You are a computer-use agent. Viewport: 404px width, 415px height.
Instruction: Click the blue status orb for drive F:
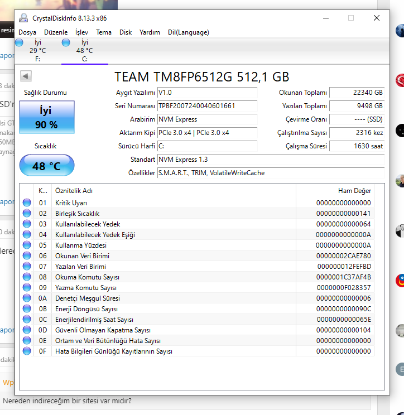[19, 42]
